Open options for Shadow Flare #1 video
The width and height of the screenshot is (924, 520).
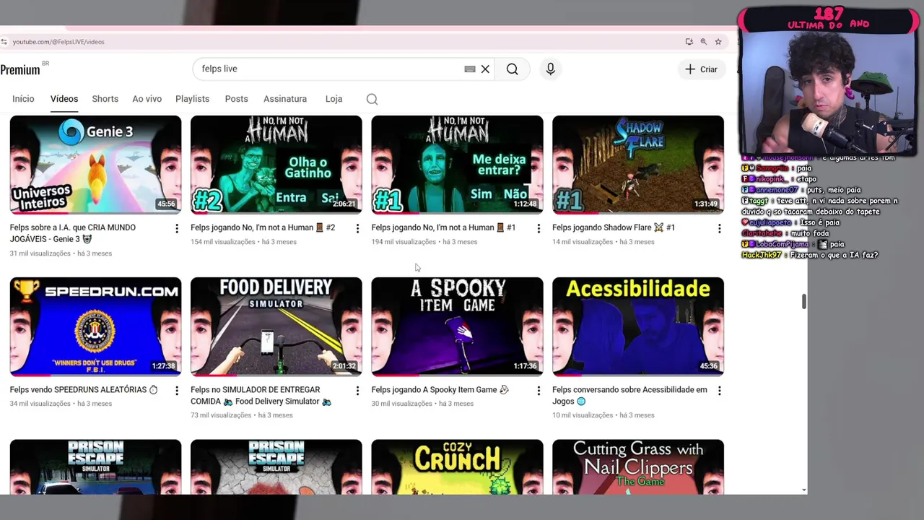pos(719,229)
